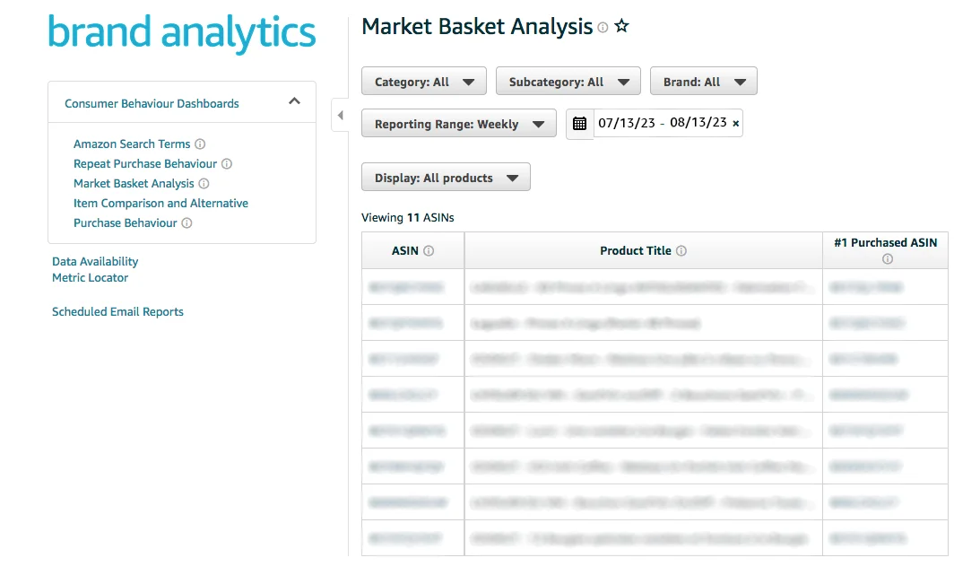Open the Category: All dropdown
Image resolution: width=980 pixels, height=584 pixels.
click(423, 81)
